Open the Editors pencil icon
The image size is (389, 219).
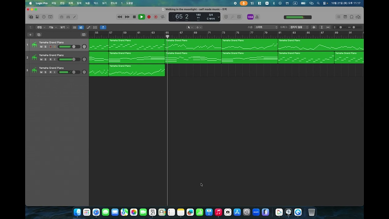pos(74,17)
